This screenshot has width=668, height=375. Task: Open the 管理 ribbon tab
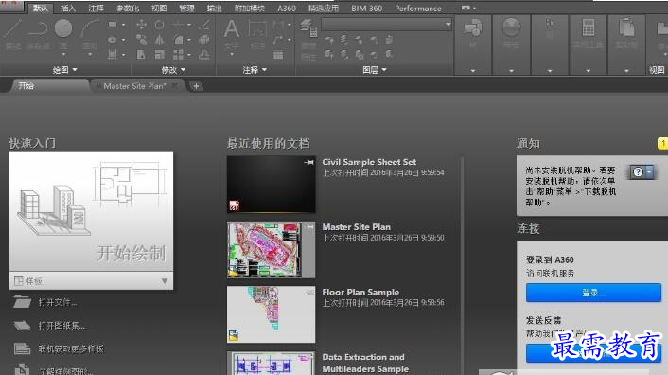pos(186,9)
